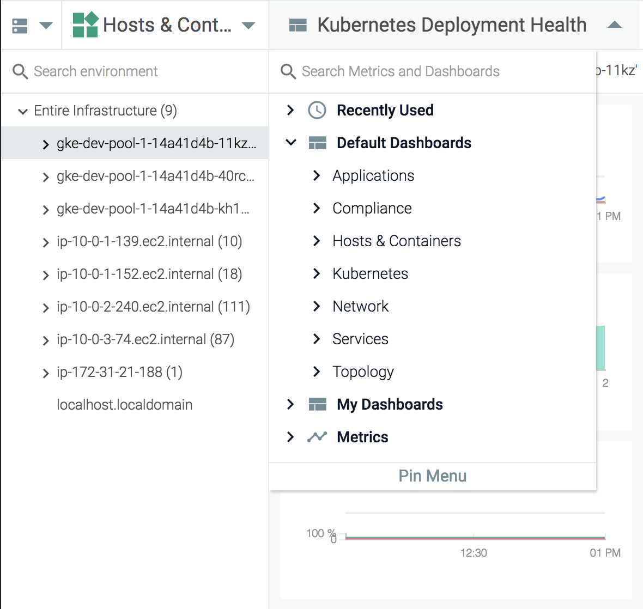Focus the Search environment field
This screenshot has height=609, width=643.
point(135,71)
